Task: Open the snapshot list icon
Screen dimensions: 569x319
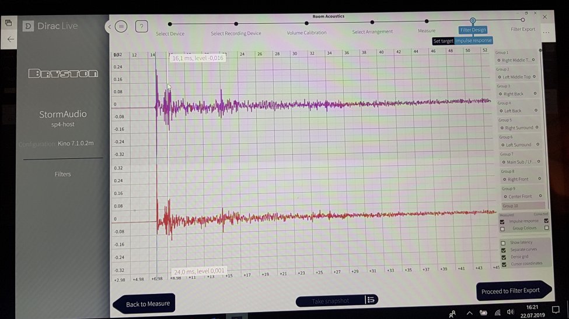Action: click(x=371, y=300)
